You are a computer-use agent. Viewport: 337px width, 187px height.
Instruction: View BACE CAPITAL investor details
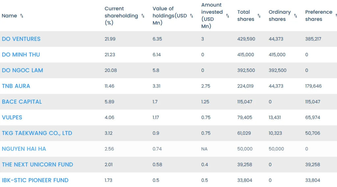[22, 102]
